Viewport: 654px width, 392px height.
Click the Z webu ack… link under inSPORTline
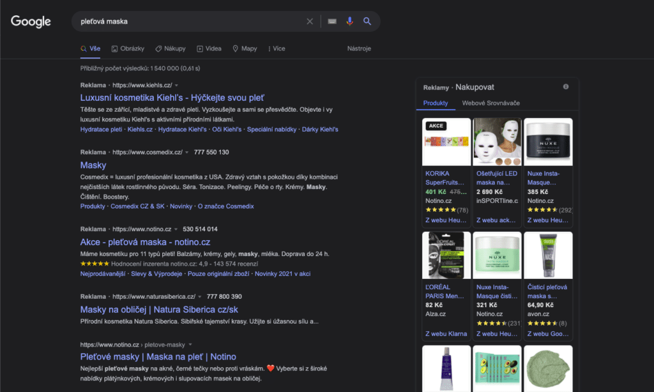click(496, 220)
